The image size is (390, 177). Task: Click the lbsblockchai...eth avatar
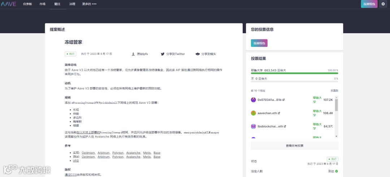point(253,126)
